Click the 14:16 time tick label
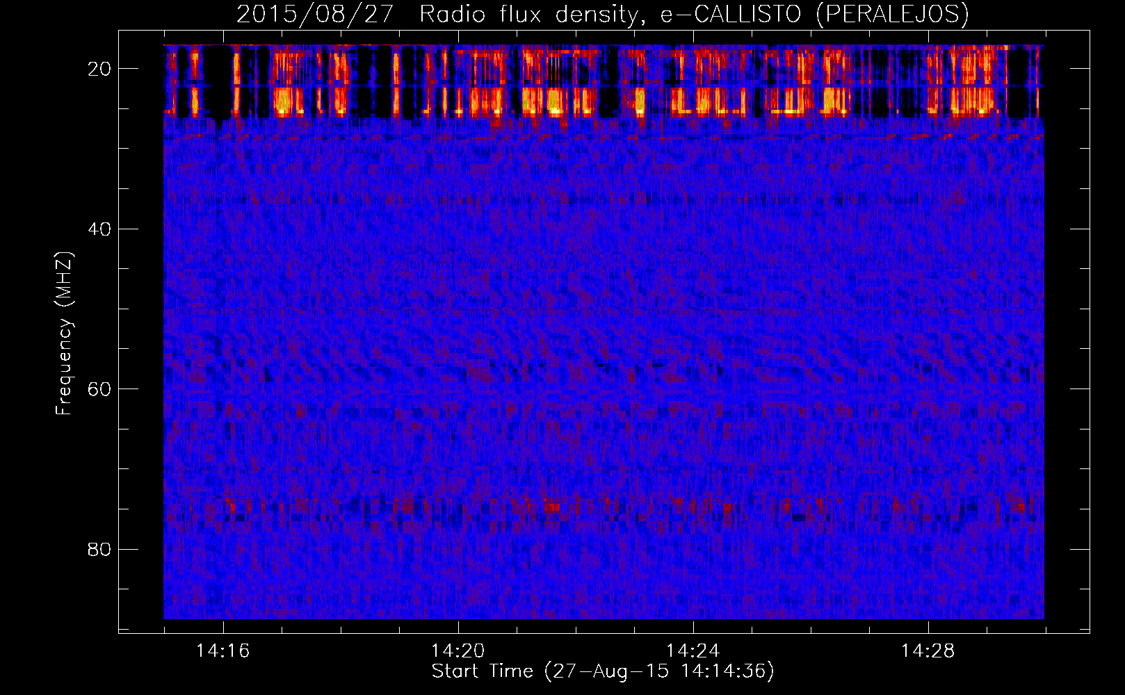Image resolution: width=1125 pixels, height=695 pixels. (x=222, y=651)
